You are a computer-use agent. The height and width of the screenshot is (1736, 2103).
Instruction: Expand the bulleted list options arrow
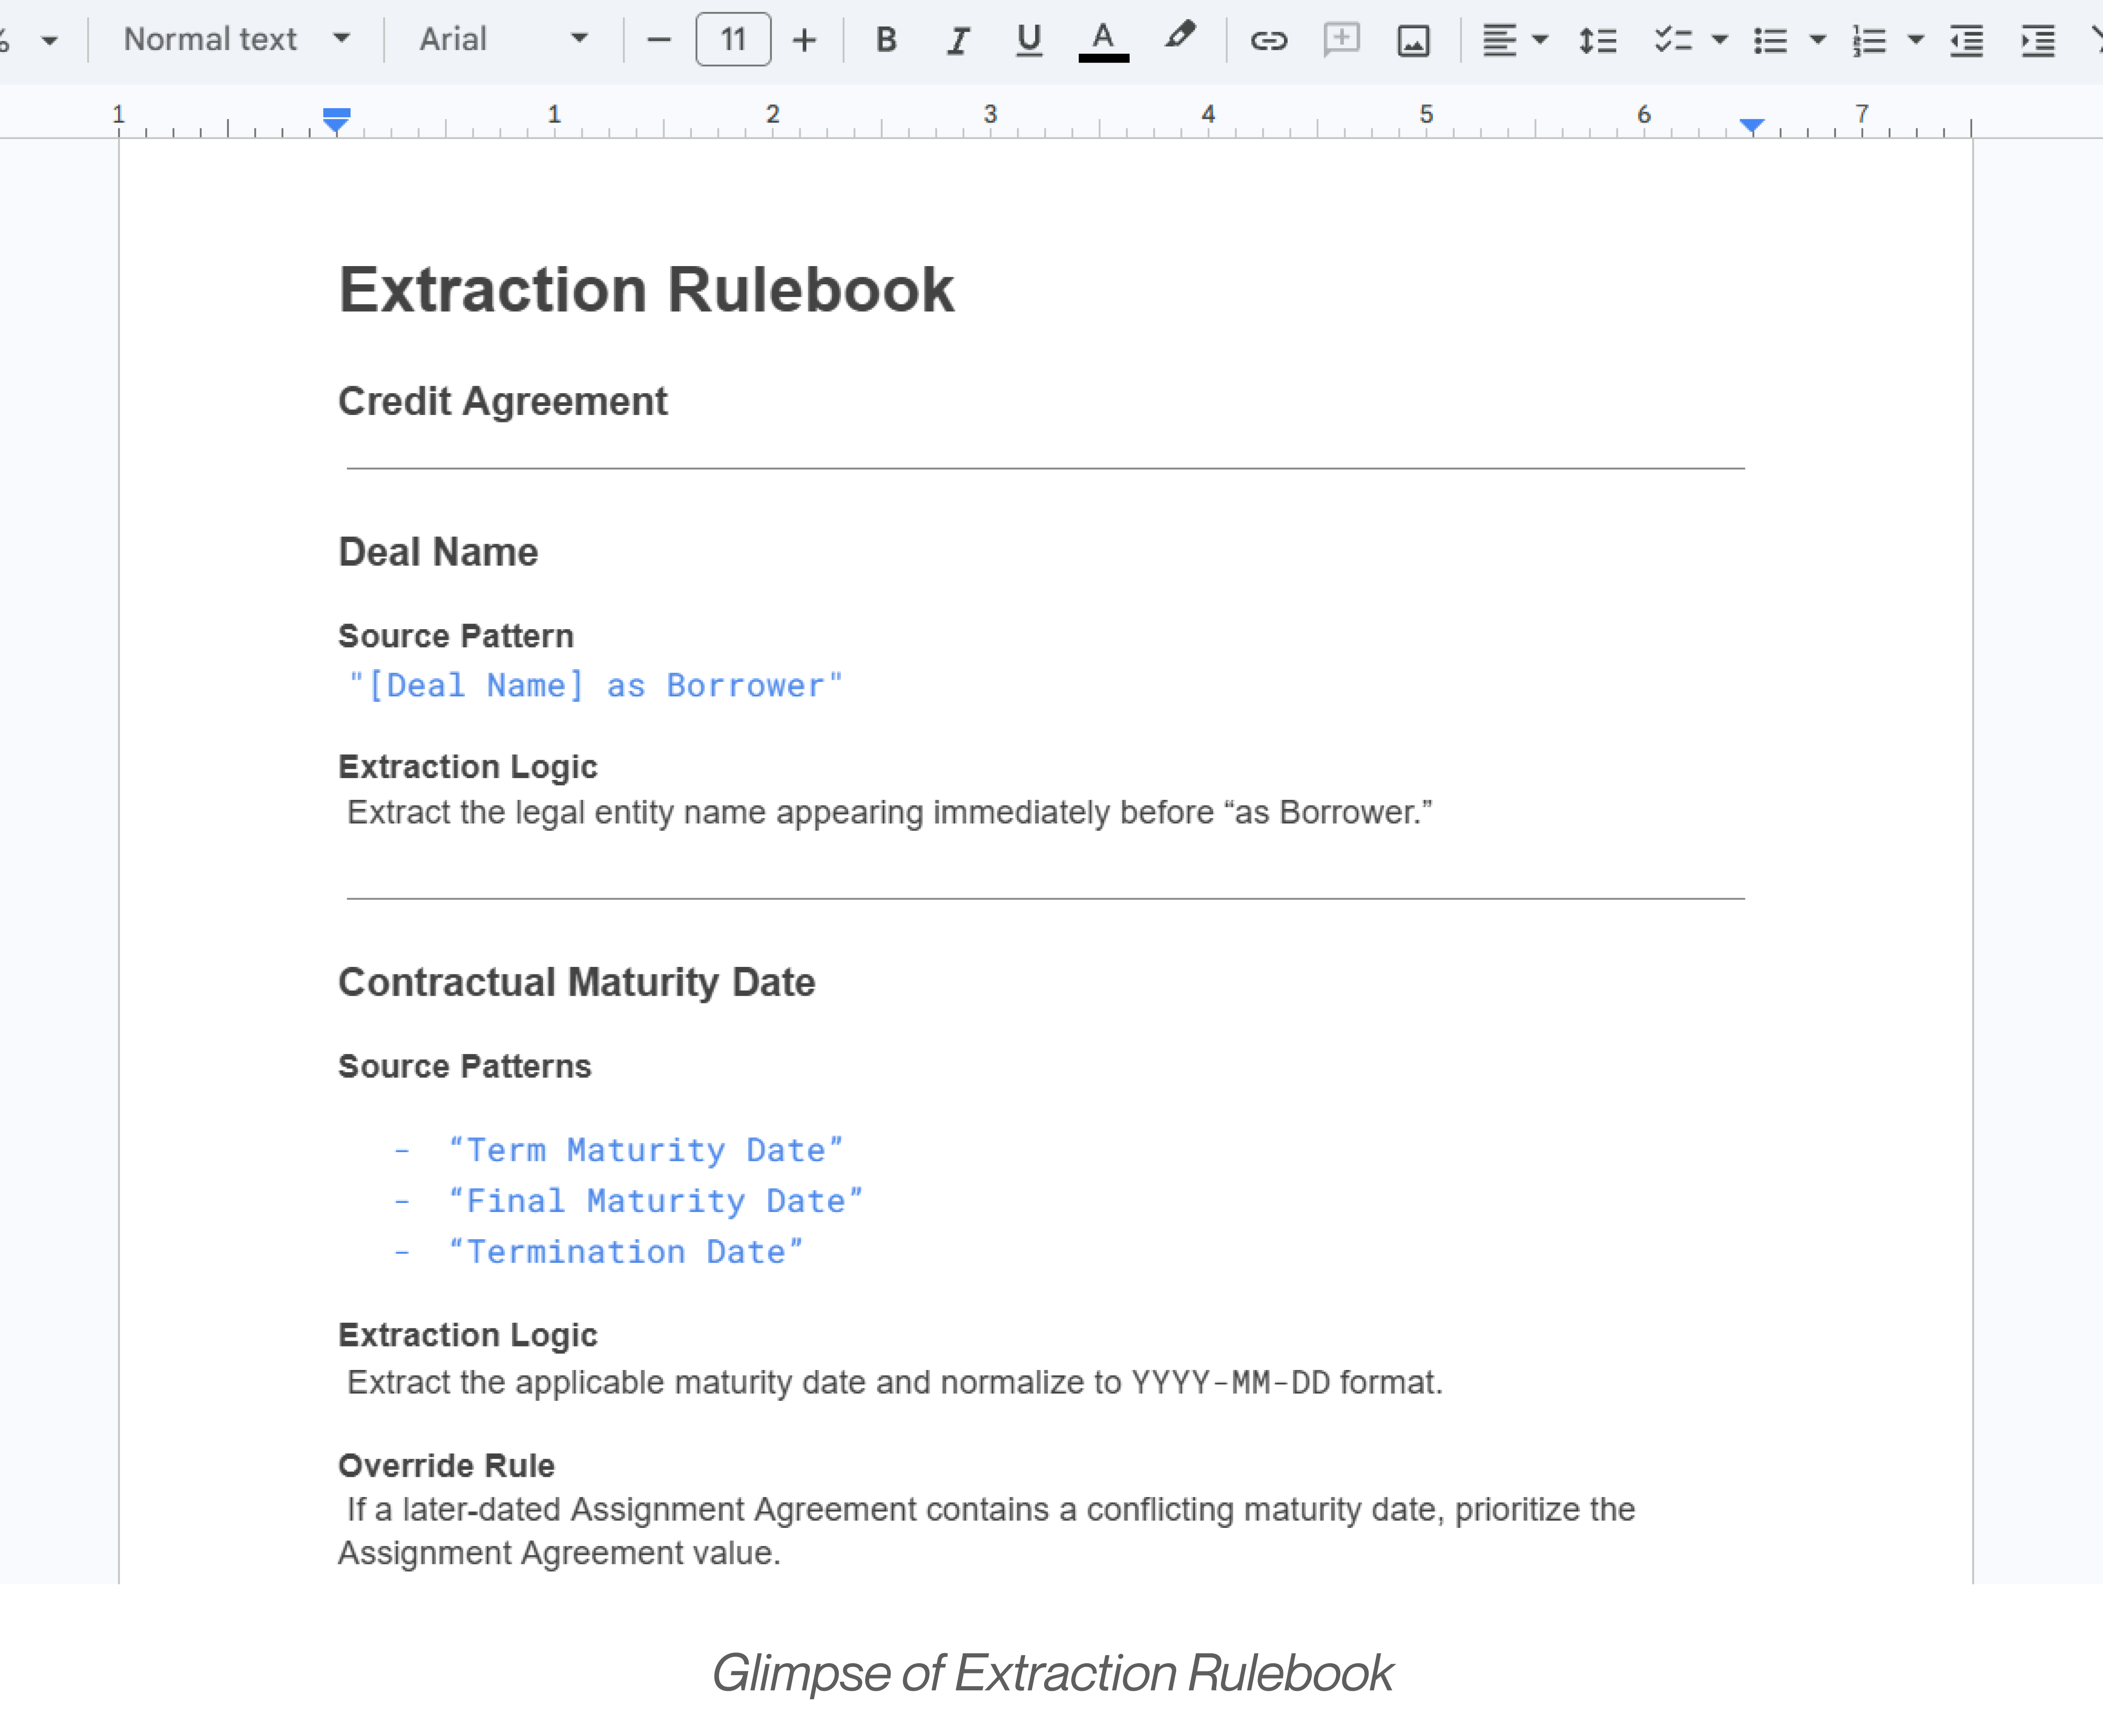(1818, 40)
